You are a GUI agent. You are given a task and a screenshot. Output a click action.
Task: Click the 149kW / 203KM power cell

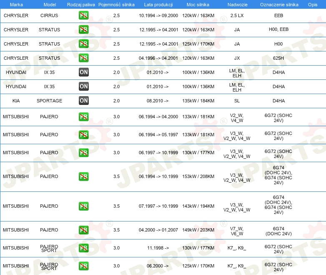pos(198,230)
